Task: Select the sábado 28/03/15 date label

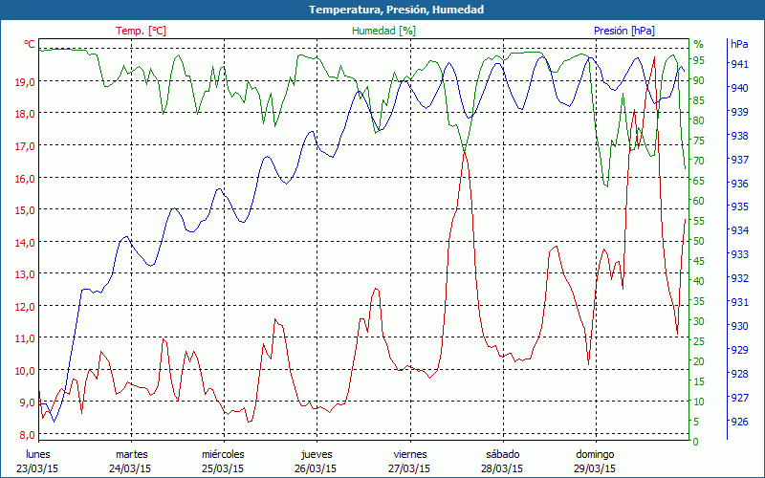Action: point(502,462)
